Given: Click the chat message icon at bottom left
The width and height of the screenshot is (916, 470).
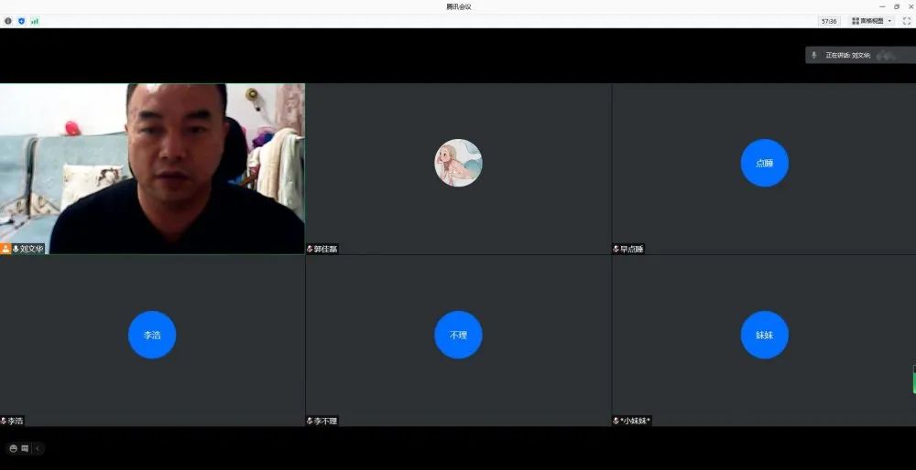Looking at the screenshot, I should (25, 448).
